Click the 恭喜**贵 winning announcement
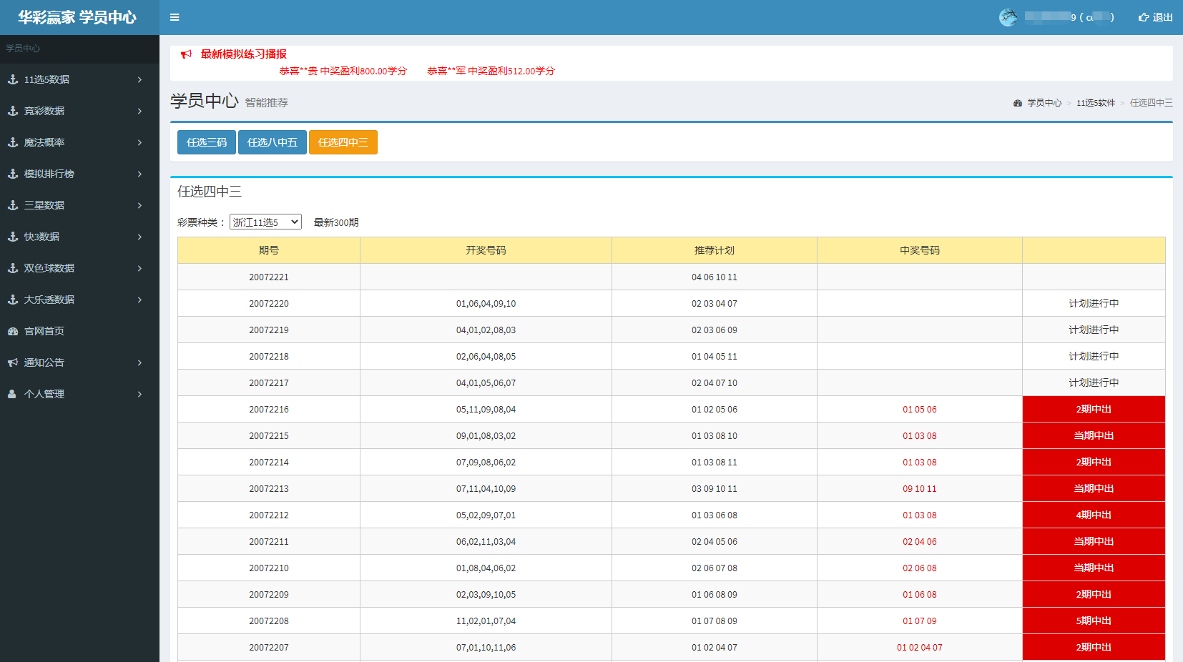Screen dimensions: 1183x662 coord(343,71)
